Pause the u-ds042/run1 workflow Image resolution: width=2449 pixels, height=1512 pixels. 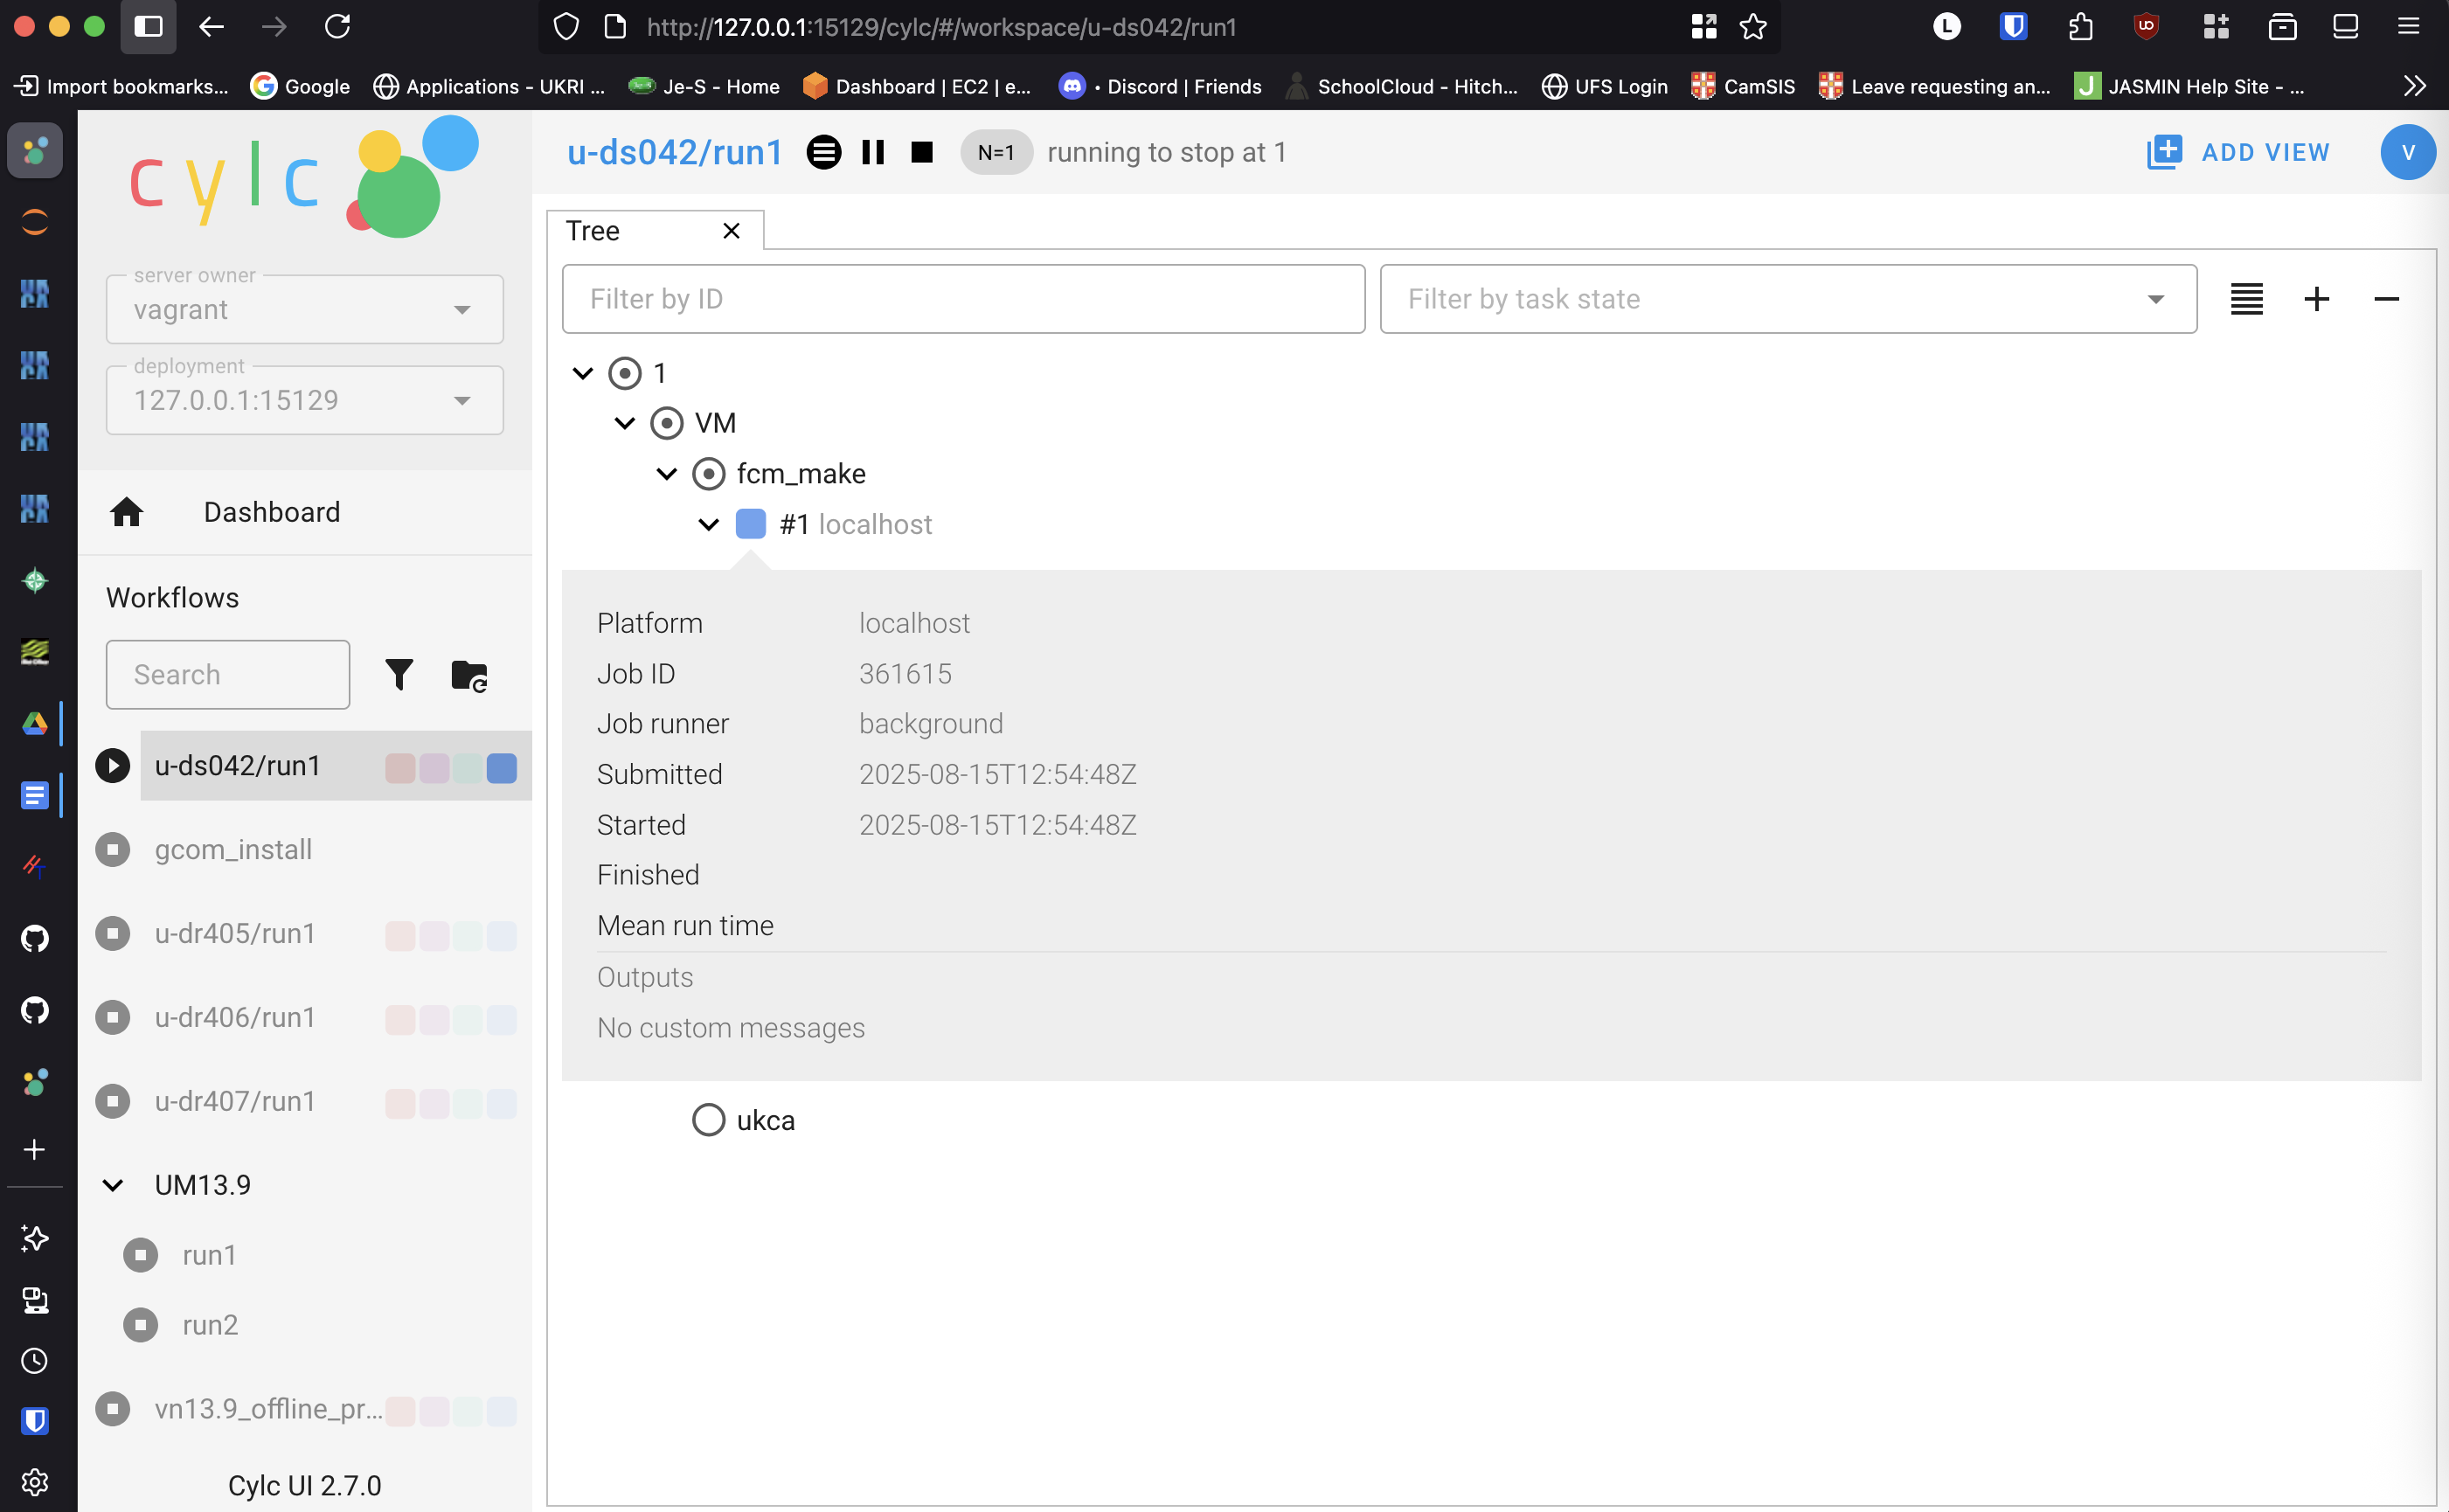tap(873, 152)
